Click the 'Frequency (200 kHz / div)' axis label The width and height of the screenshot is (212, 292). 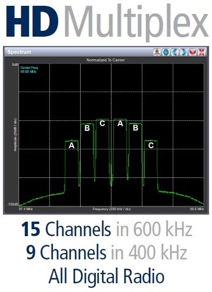[112, 209]
